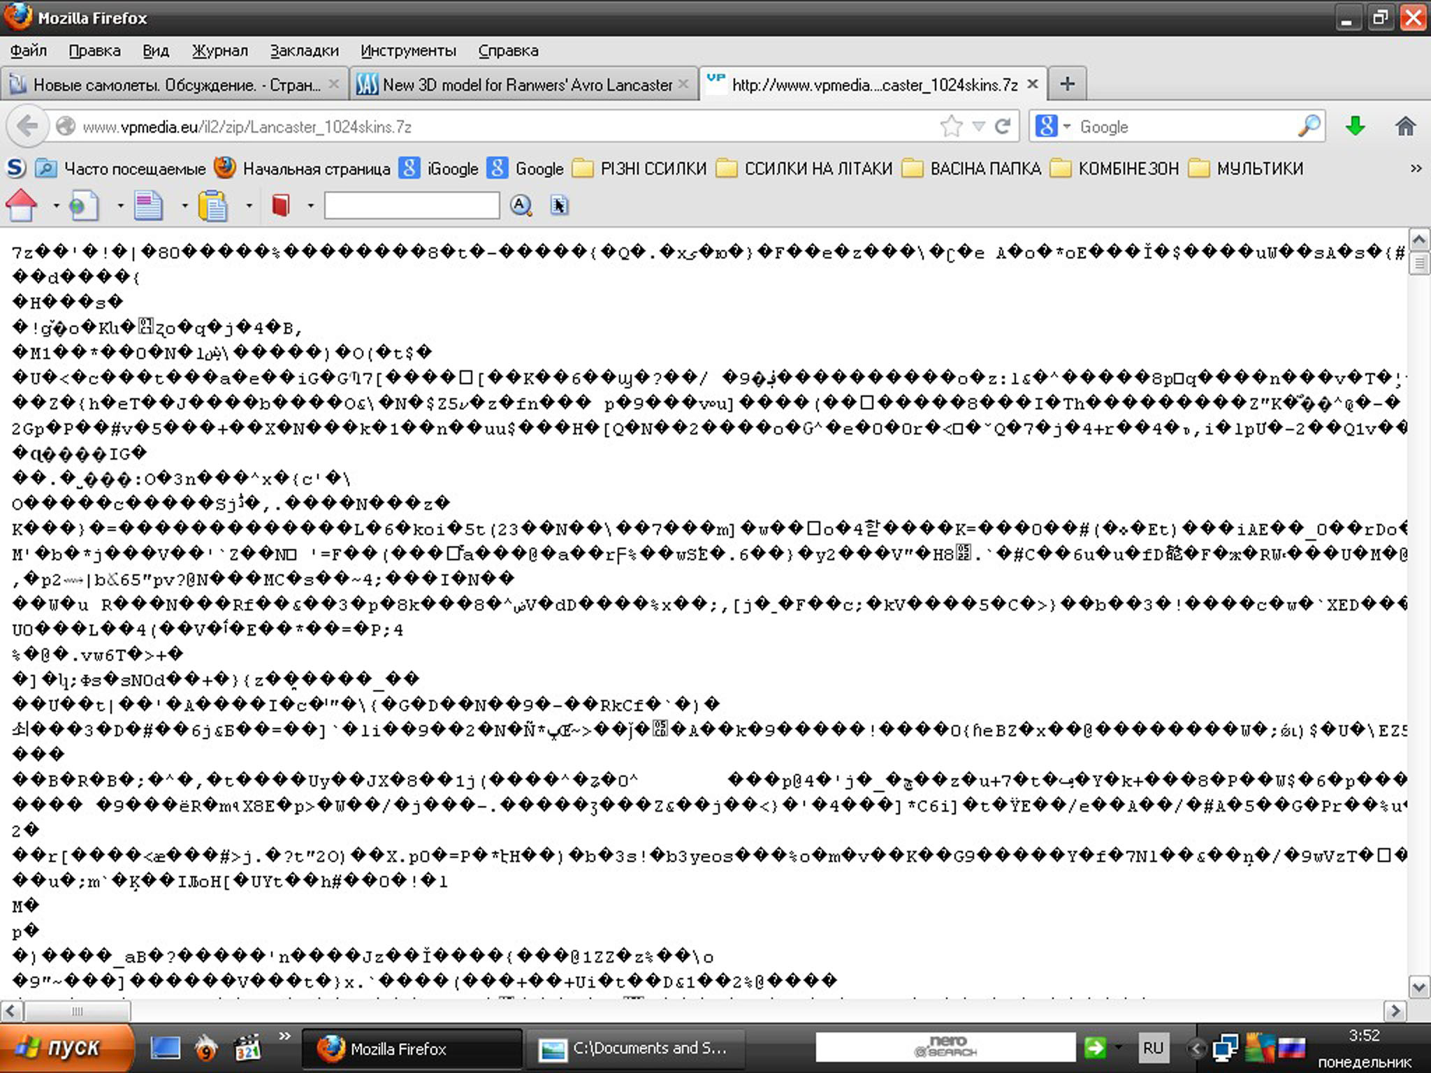Open the Закладки menu
This screenshot has height=1073, width=1431.
click(x=304, y=51)
